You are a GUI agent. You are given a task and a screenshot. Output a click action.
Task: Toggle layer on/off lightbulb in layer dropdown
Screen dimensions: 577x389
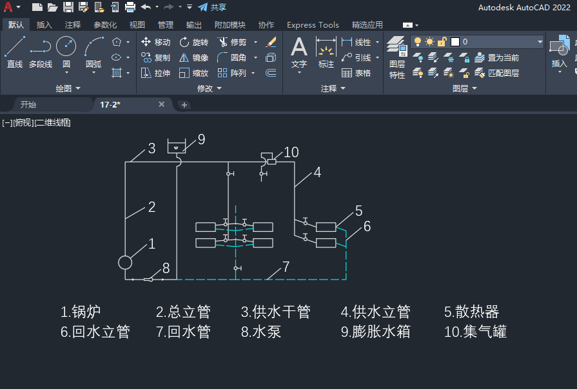click(x=418, y=42)
